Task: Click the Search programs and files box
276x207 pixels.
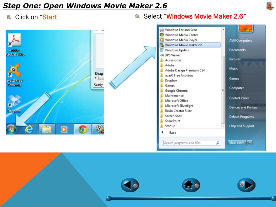Action: (191, 143)
